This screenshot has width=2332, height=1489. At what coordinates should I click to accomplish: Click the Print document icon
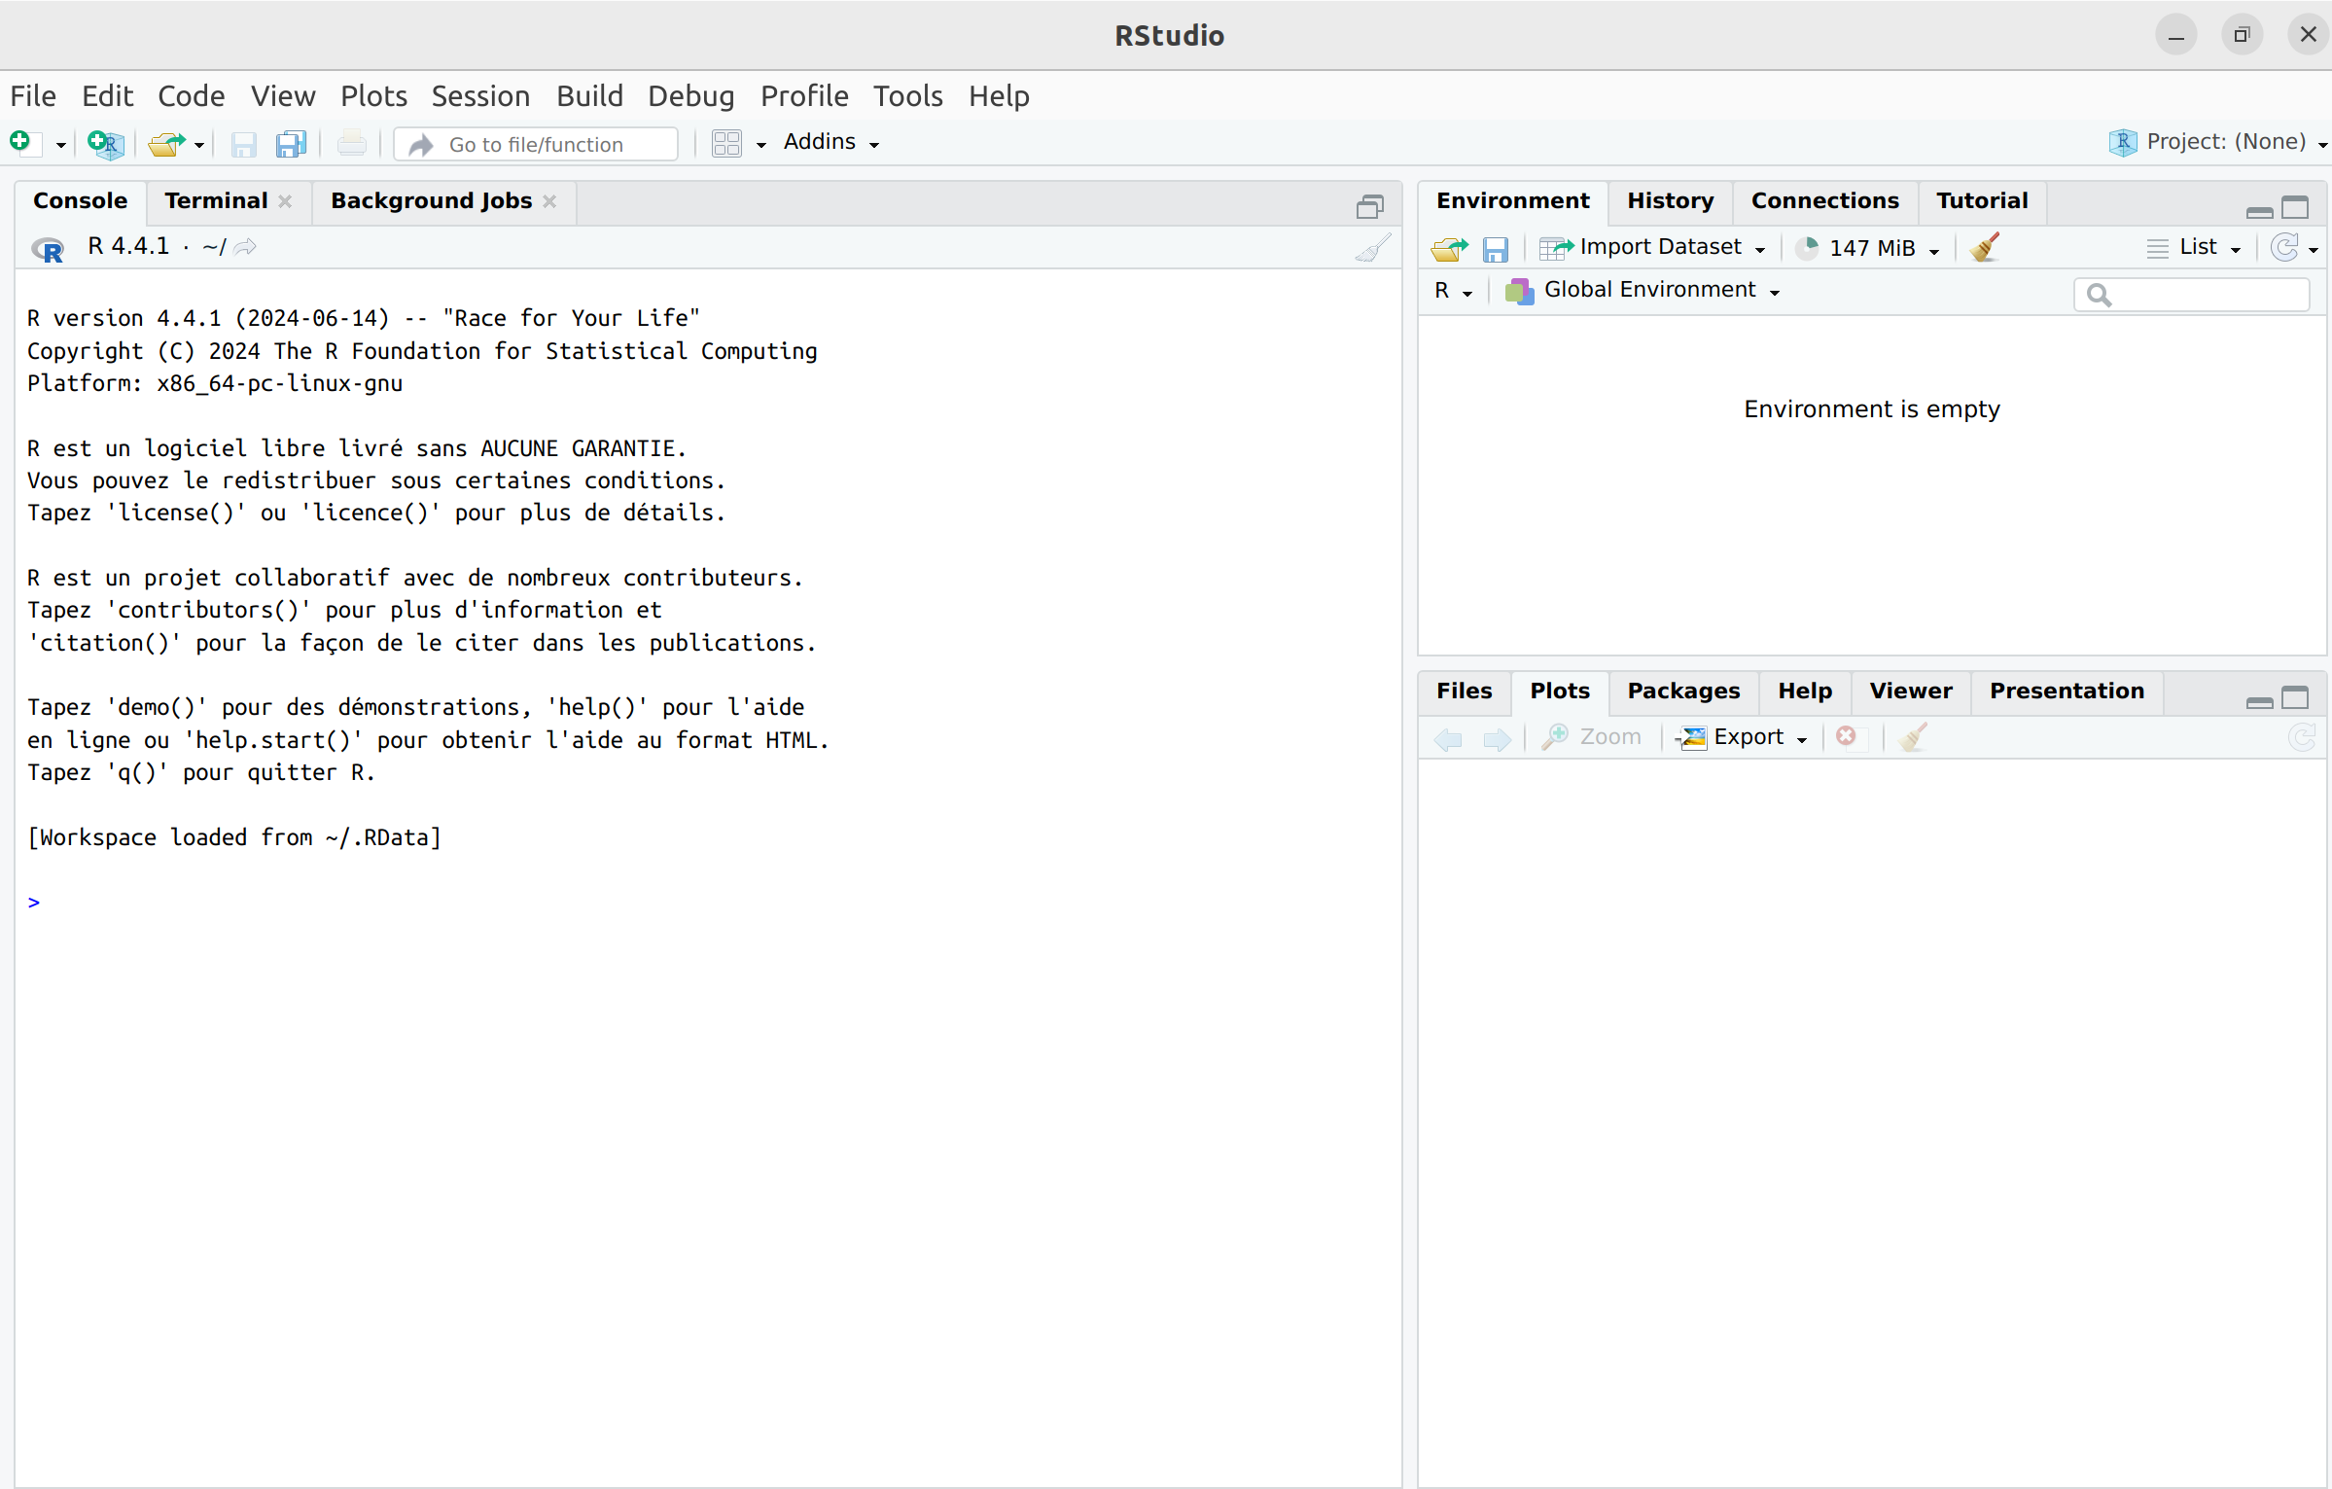click(x=352, y=144)
